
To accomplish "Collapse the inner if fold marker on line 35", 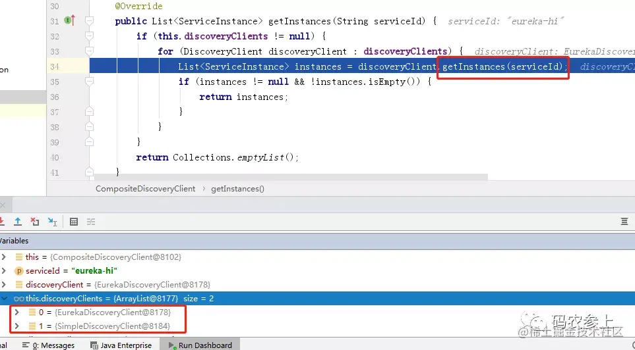I will pyautogui.click(x=90, y=82).
